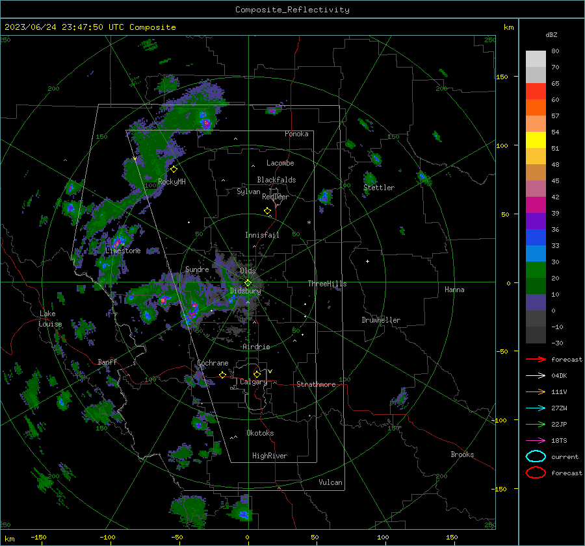Viewport: 585px width, 546px height.
Task: Click the 27ZW legend text
Action: tap(559, 408)
